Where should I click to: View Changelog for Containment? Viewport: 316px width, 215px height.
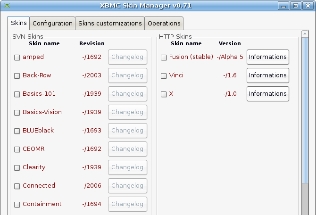127,204
